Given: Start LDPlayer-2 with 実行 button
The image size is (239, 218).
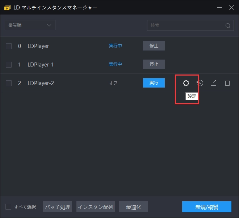Looking at the screenshot, I should pyautogui.click(x=154, y=83).
